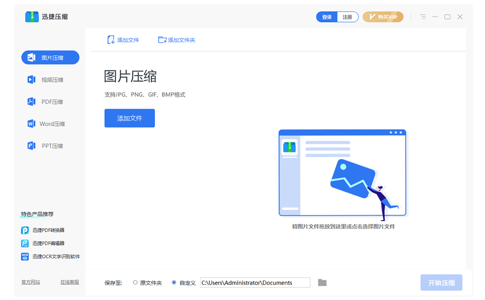This screenshot has width=485, height=300.
Task: Close the 迅捷压缩 window
Action: point(460,17)
